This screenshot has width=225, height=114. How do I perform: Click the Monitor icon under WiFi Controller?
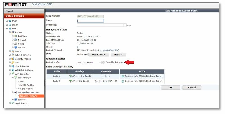coord(16,99)
